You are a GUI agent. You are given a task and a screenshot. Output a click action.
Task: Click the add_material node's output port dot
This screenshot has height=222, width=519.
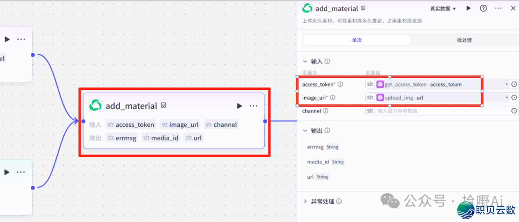[x=265, y=121]
